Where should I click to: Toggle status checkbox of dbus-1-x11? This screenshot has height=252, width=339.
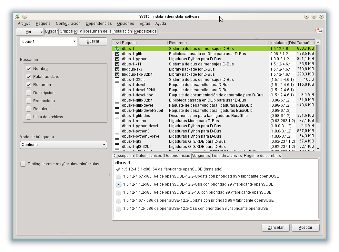point(117,64)
